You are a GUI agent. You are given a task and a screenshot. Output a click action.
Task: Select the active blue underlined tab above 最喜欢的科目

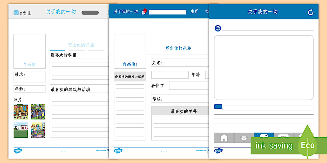(57, 51)
